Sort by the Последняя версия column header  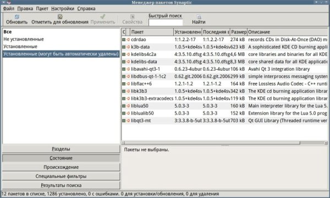216,32
